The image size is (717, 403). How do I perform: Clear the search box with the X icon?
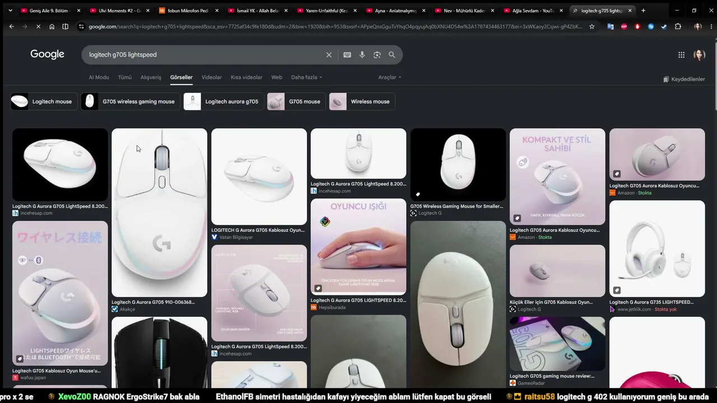tap(329, 55)
